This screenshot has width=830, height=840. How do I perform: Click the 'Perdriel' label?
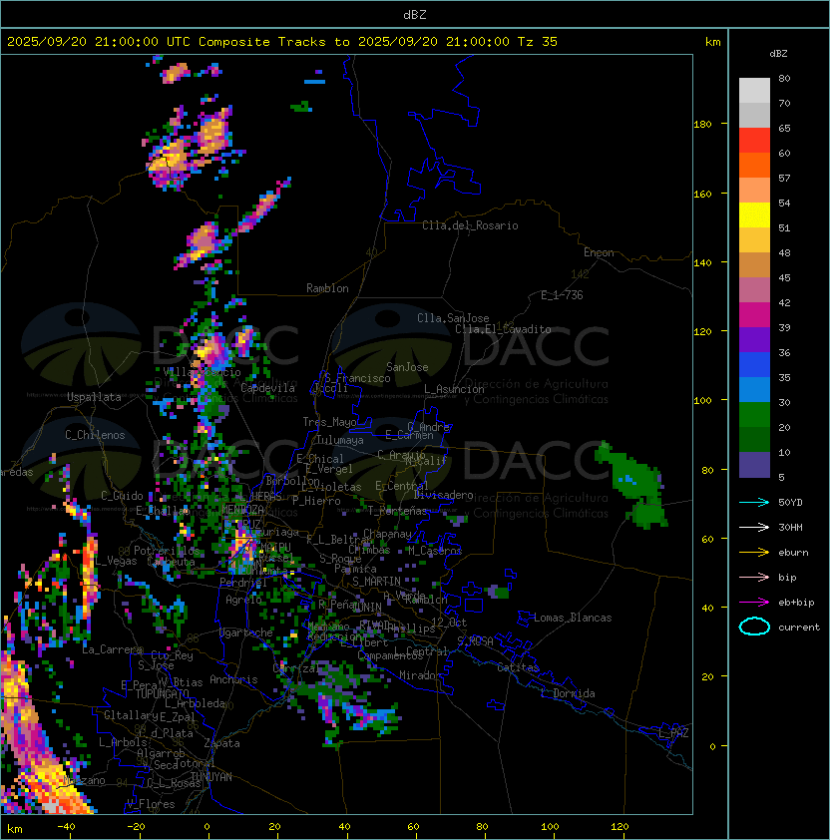[x=243, y=582]
